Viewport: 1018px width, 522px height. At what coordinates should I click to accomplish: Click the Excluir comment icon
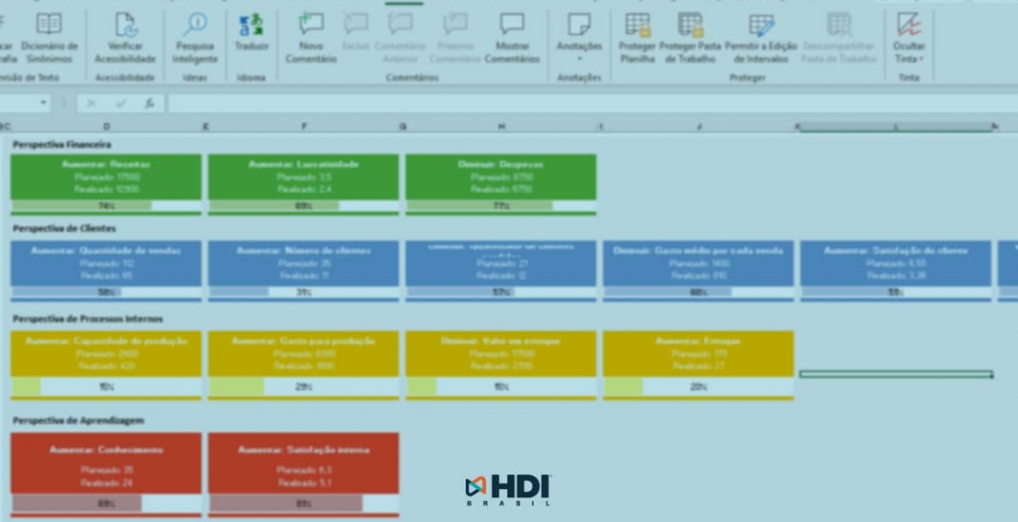click(x=356, y=25)
